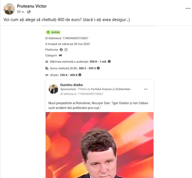Click Dumitru Alaiba avatar in ad
Screen dimensions: 192x178
(53, 89)
